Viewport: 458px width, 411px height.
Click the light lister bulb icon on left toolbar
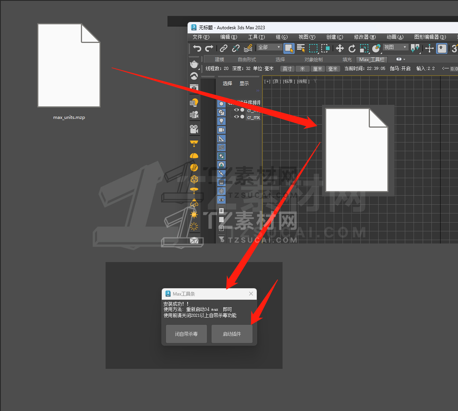click(x=194, y=102)
